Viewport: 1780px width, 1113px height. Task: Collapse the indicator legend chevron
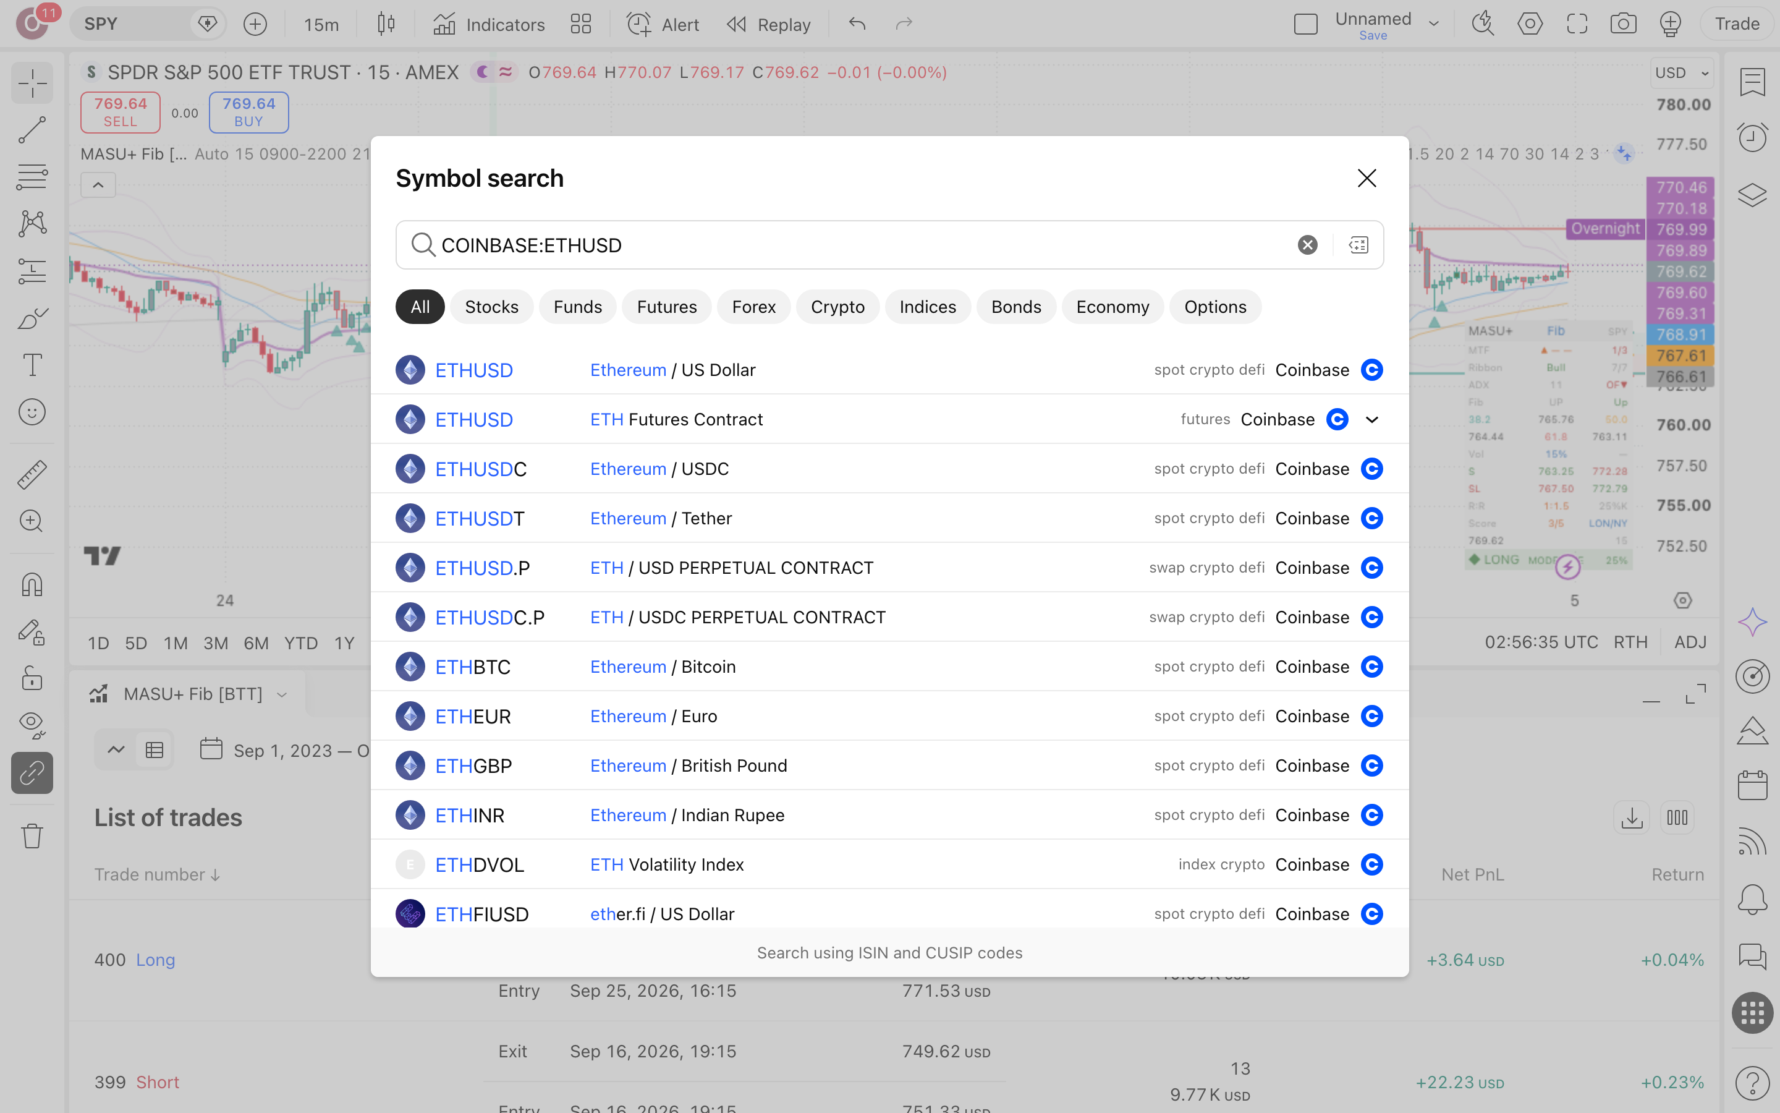click(98, 185)
